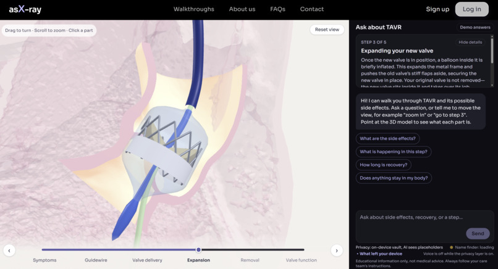Go to previous step with left arrow
This screenshot has height=269, width=498.
tap(9, 250)
